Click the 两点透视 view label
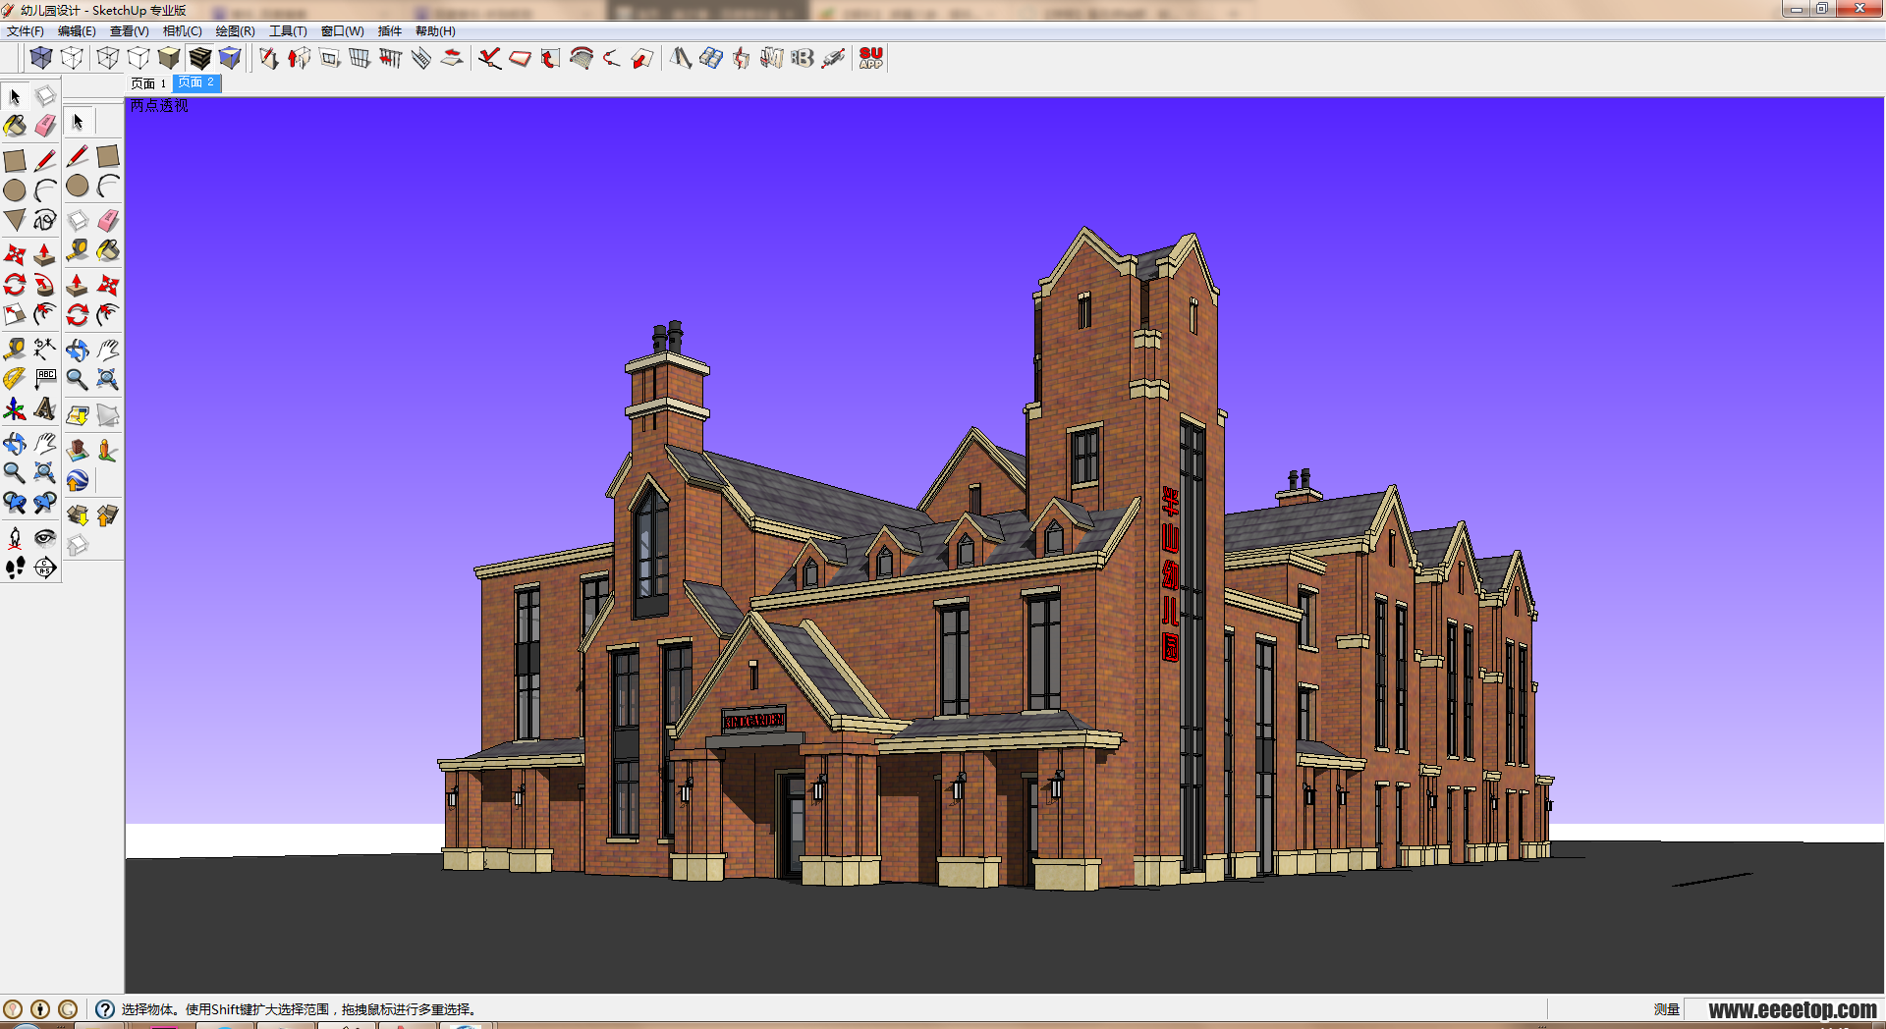 [x=159, y=106]
